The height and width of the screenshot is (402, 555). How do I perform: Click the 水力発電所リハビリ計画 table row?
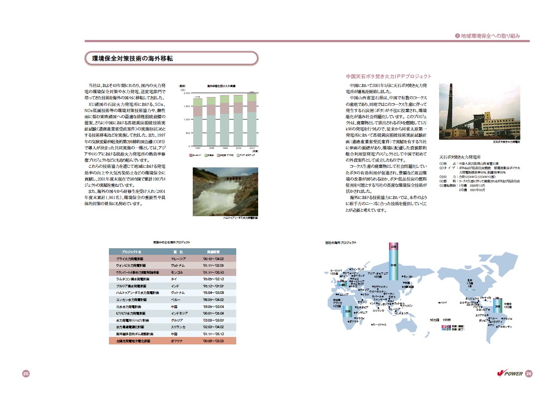173,320
